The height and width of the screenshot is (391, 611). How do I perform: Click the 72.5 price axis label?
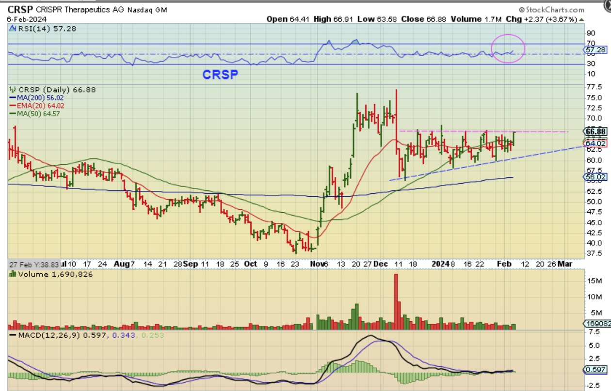(x=594, y=109)
